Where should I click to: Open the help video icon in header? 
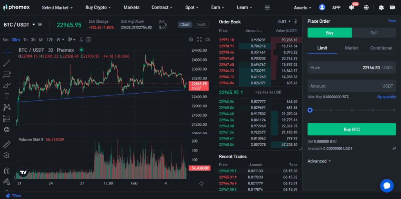(392, 7)
